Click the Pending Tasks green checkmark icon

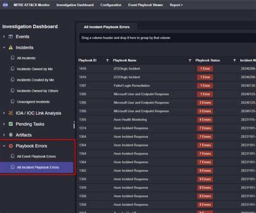(x=11, y=124)
